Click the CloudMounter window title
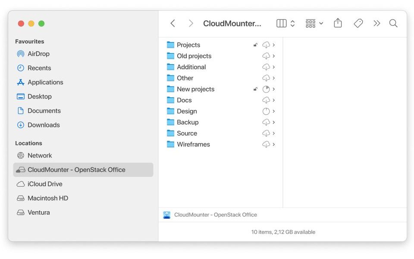The height and width of the screenshot is (259, 414). point(232,24)
